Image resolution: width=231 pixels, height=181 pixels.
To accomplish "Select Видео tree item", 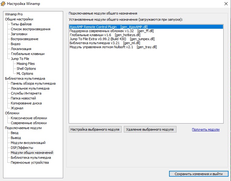I will tap(15, 44).
